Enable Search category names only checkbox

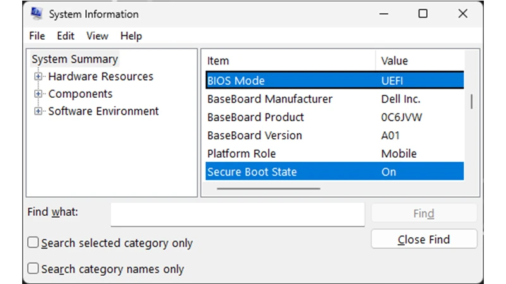point(34,269)
